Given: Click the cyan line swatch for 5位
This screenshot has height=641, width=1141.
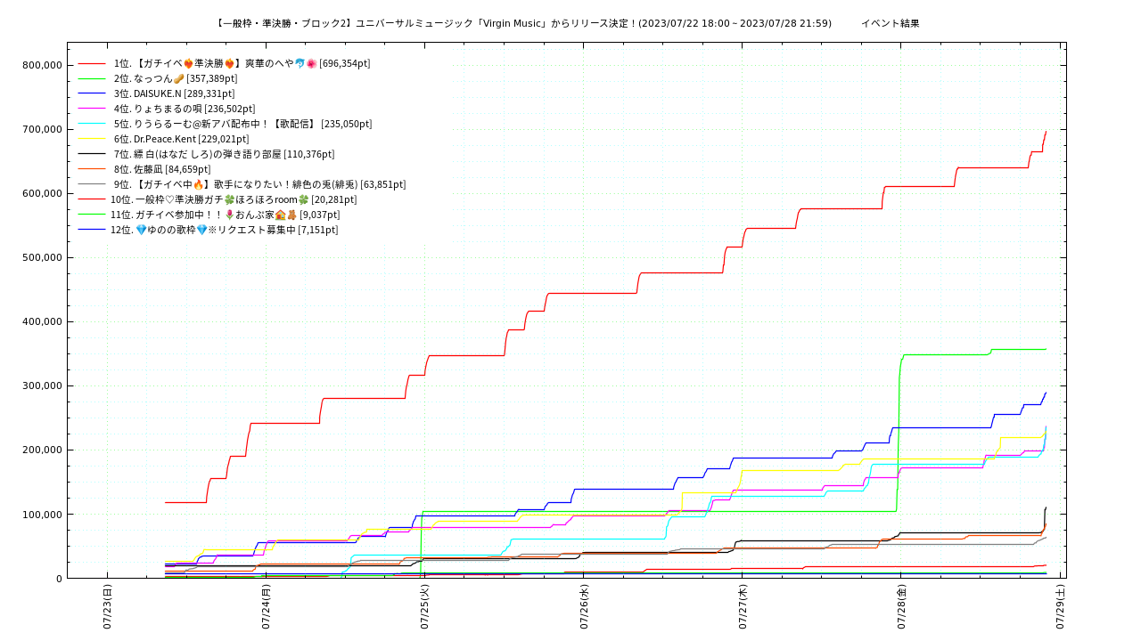Looking at the screenshot, I should [x=92, y=124].
